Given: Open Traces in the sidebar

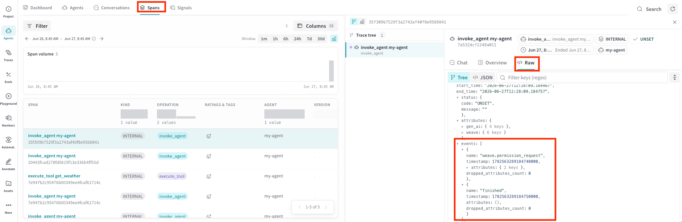Looking at the screenshot, I should pyautogui.click(x=9, y=55).
